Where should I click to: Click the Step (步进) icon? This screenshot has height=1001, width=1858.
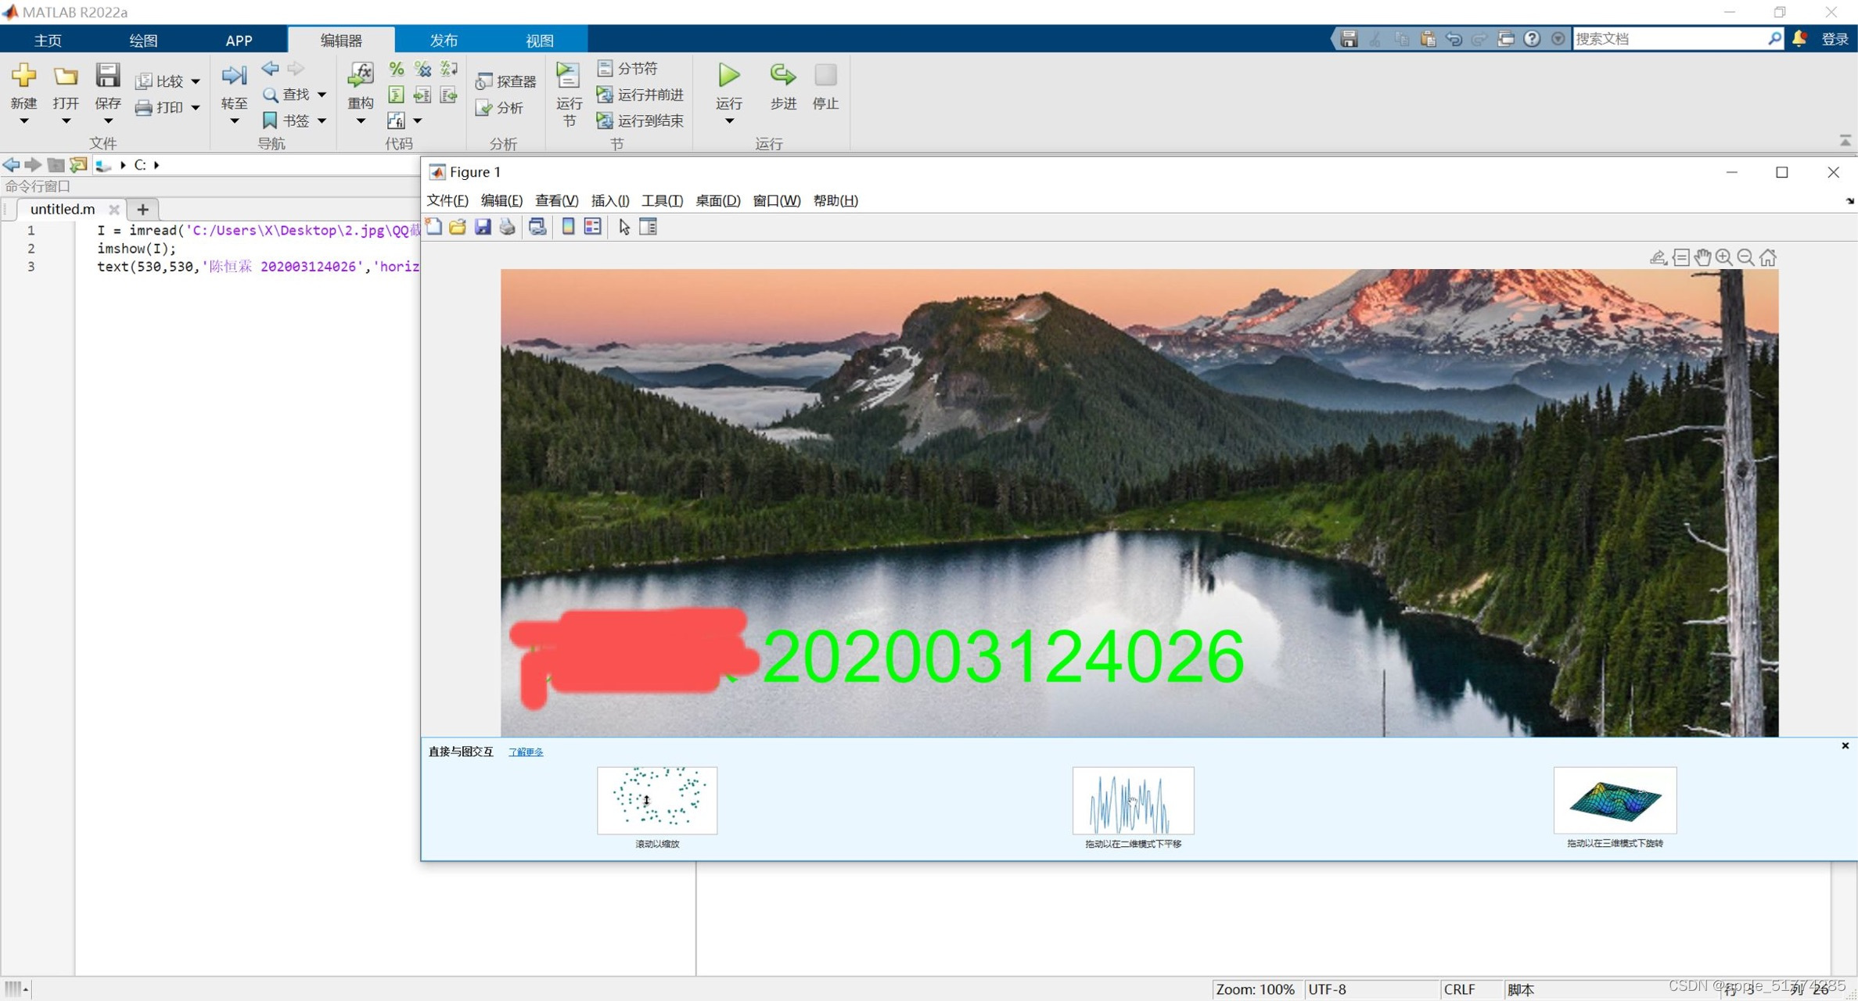pos(782,77)
